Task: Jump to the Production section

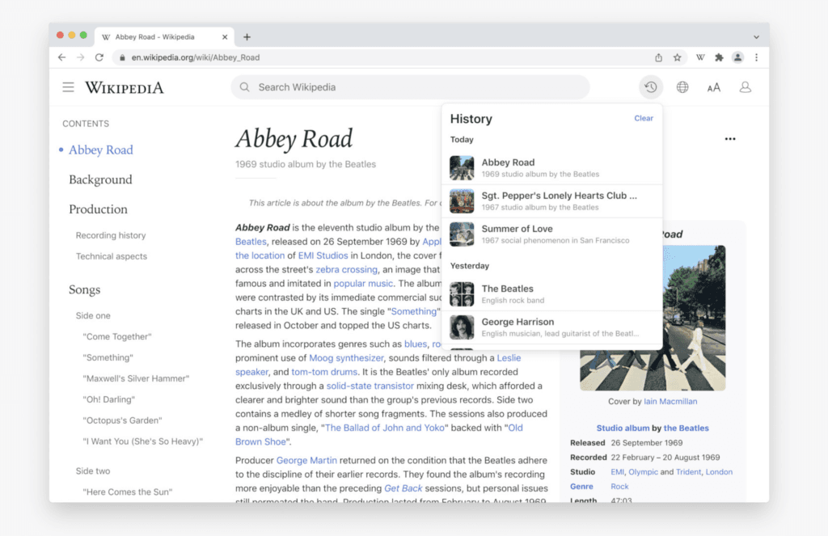Action: (98, 209)
